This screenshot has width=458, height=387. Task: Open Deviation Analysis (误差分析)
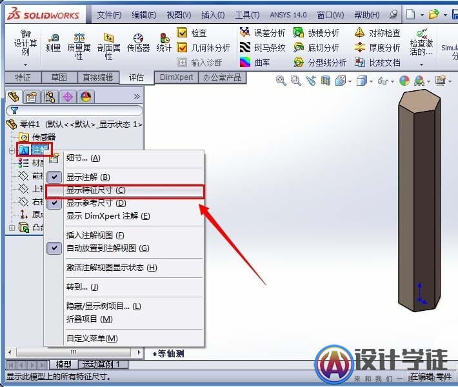263,33
